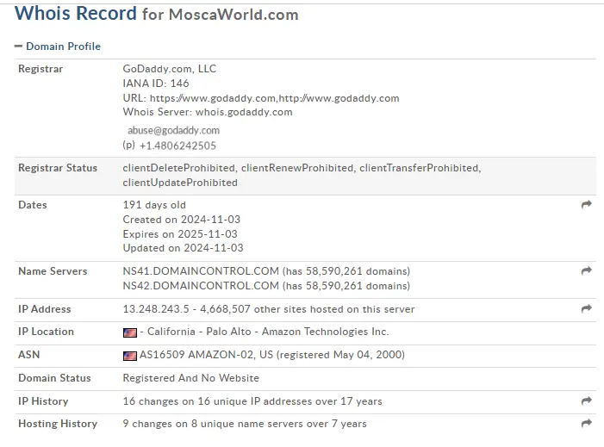The height and width of the screenshot is (447, 604).
Task: Click Expires on 2025-11-03 date
Action: coord(180,234)
